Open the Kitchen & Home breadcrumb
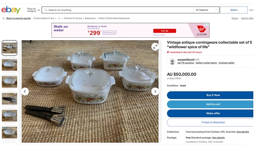Image resolution: width=258 pixels, height=145 pixels. point(73,18)
